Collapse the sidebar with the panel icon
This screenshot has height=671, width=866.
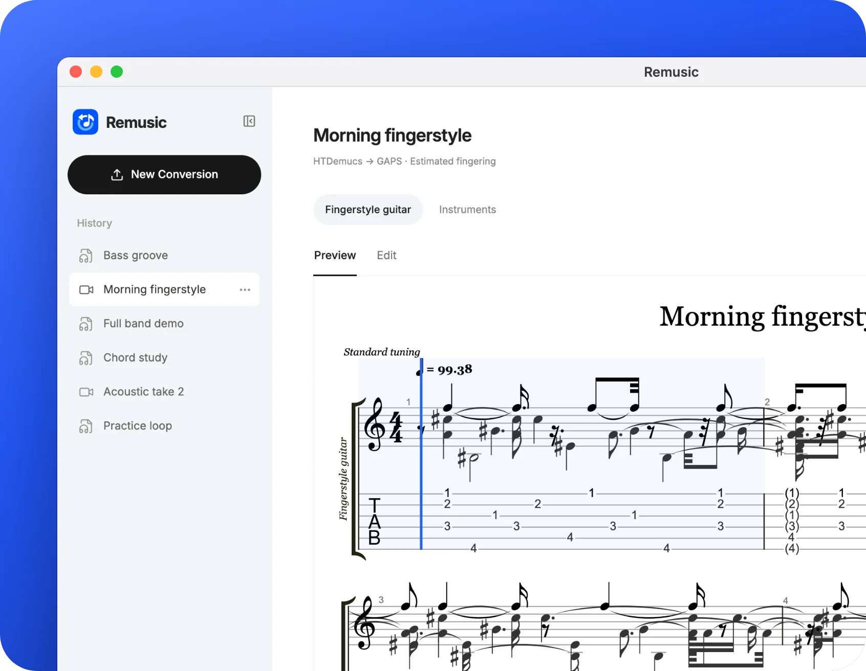tap(249, 121)
